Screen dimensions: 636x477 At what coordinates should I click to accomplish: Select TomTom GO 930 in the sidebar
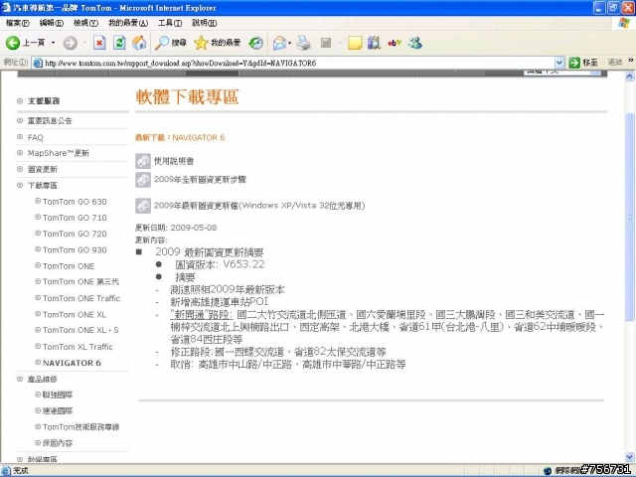pos(75,250)
